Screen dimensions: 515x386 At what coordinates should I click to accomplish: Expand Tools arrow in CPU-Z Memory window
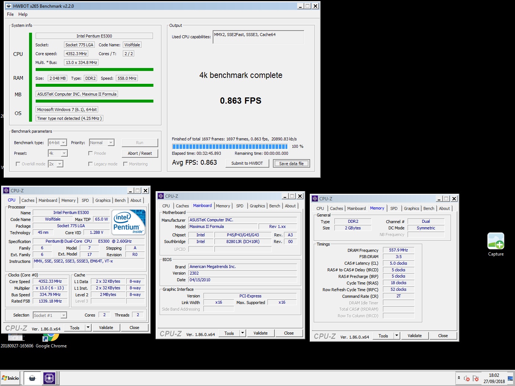coord(397,336)
